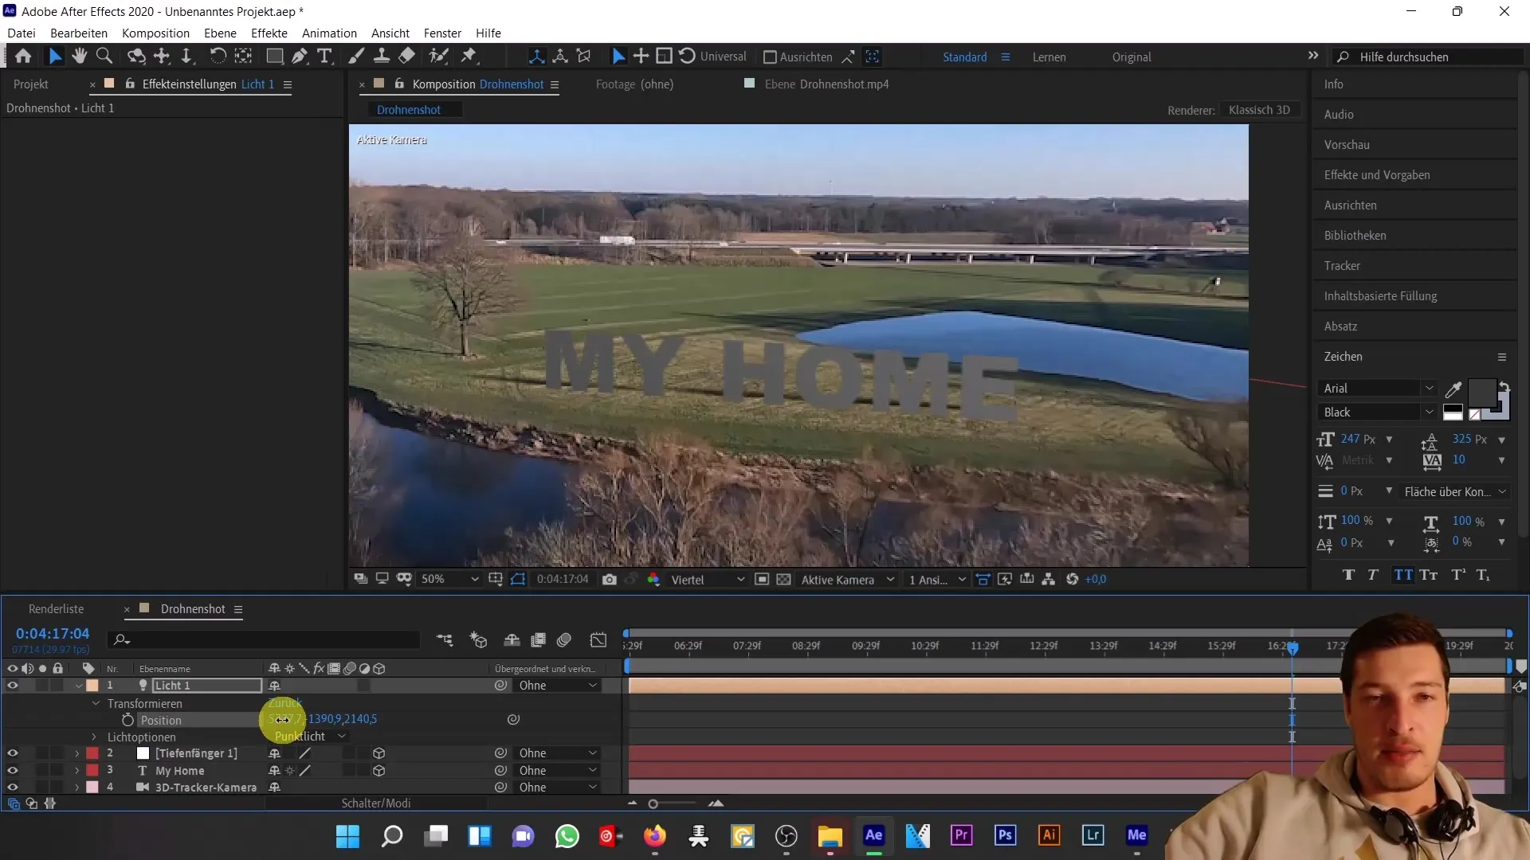The image size is (1530, 860).
Task: Click the 3D layer icon on My Home
Action: point(380,770)
